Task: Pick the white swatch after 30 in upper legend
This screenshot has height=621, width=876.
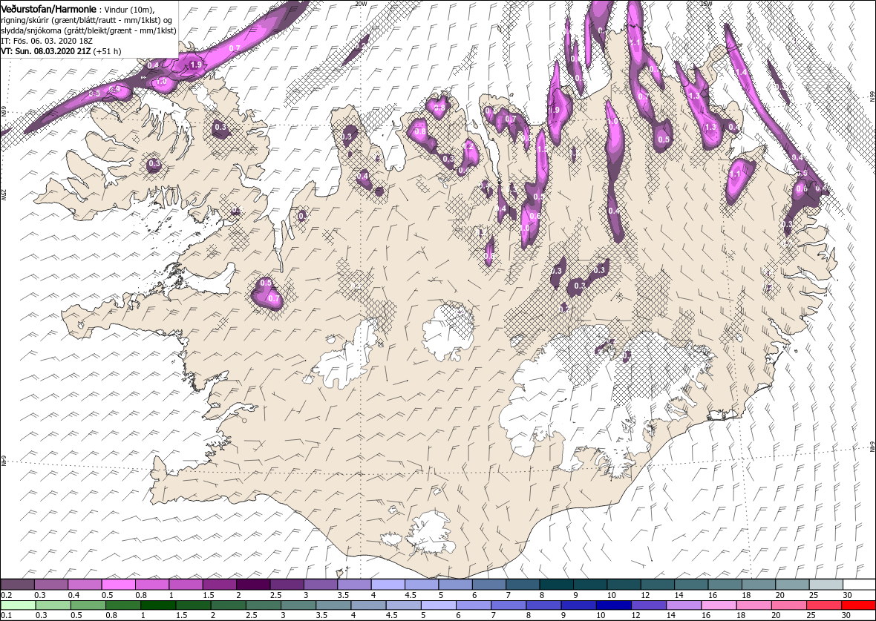Action: click(859, 585)
